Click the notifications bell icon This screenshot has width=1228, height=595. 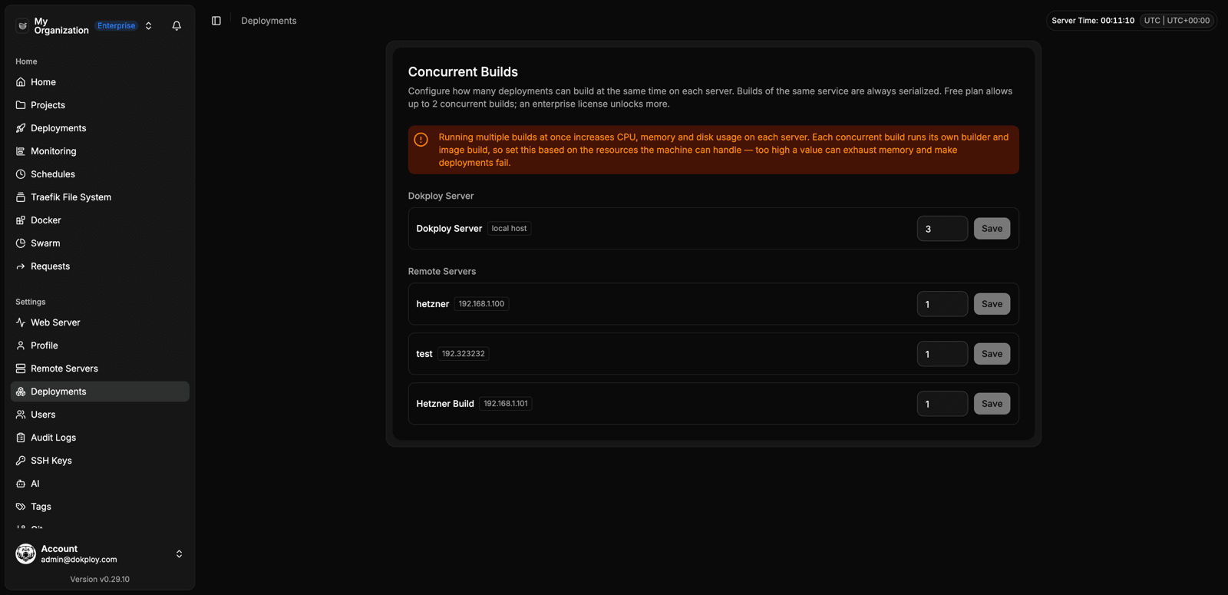pos(177,25)
